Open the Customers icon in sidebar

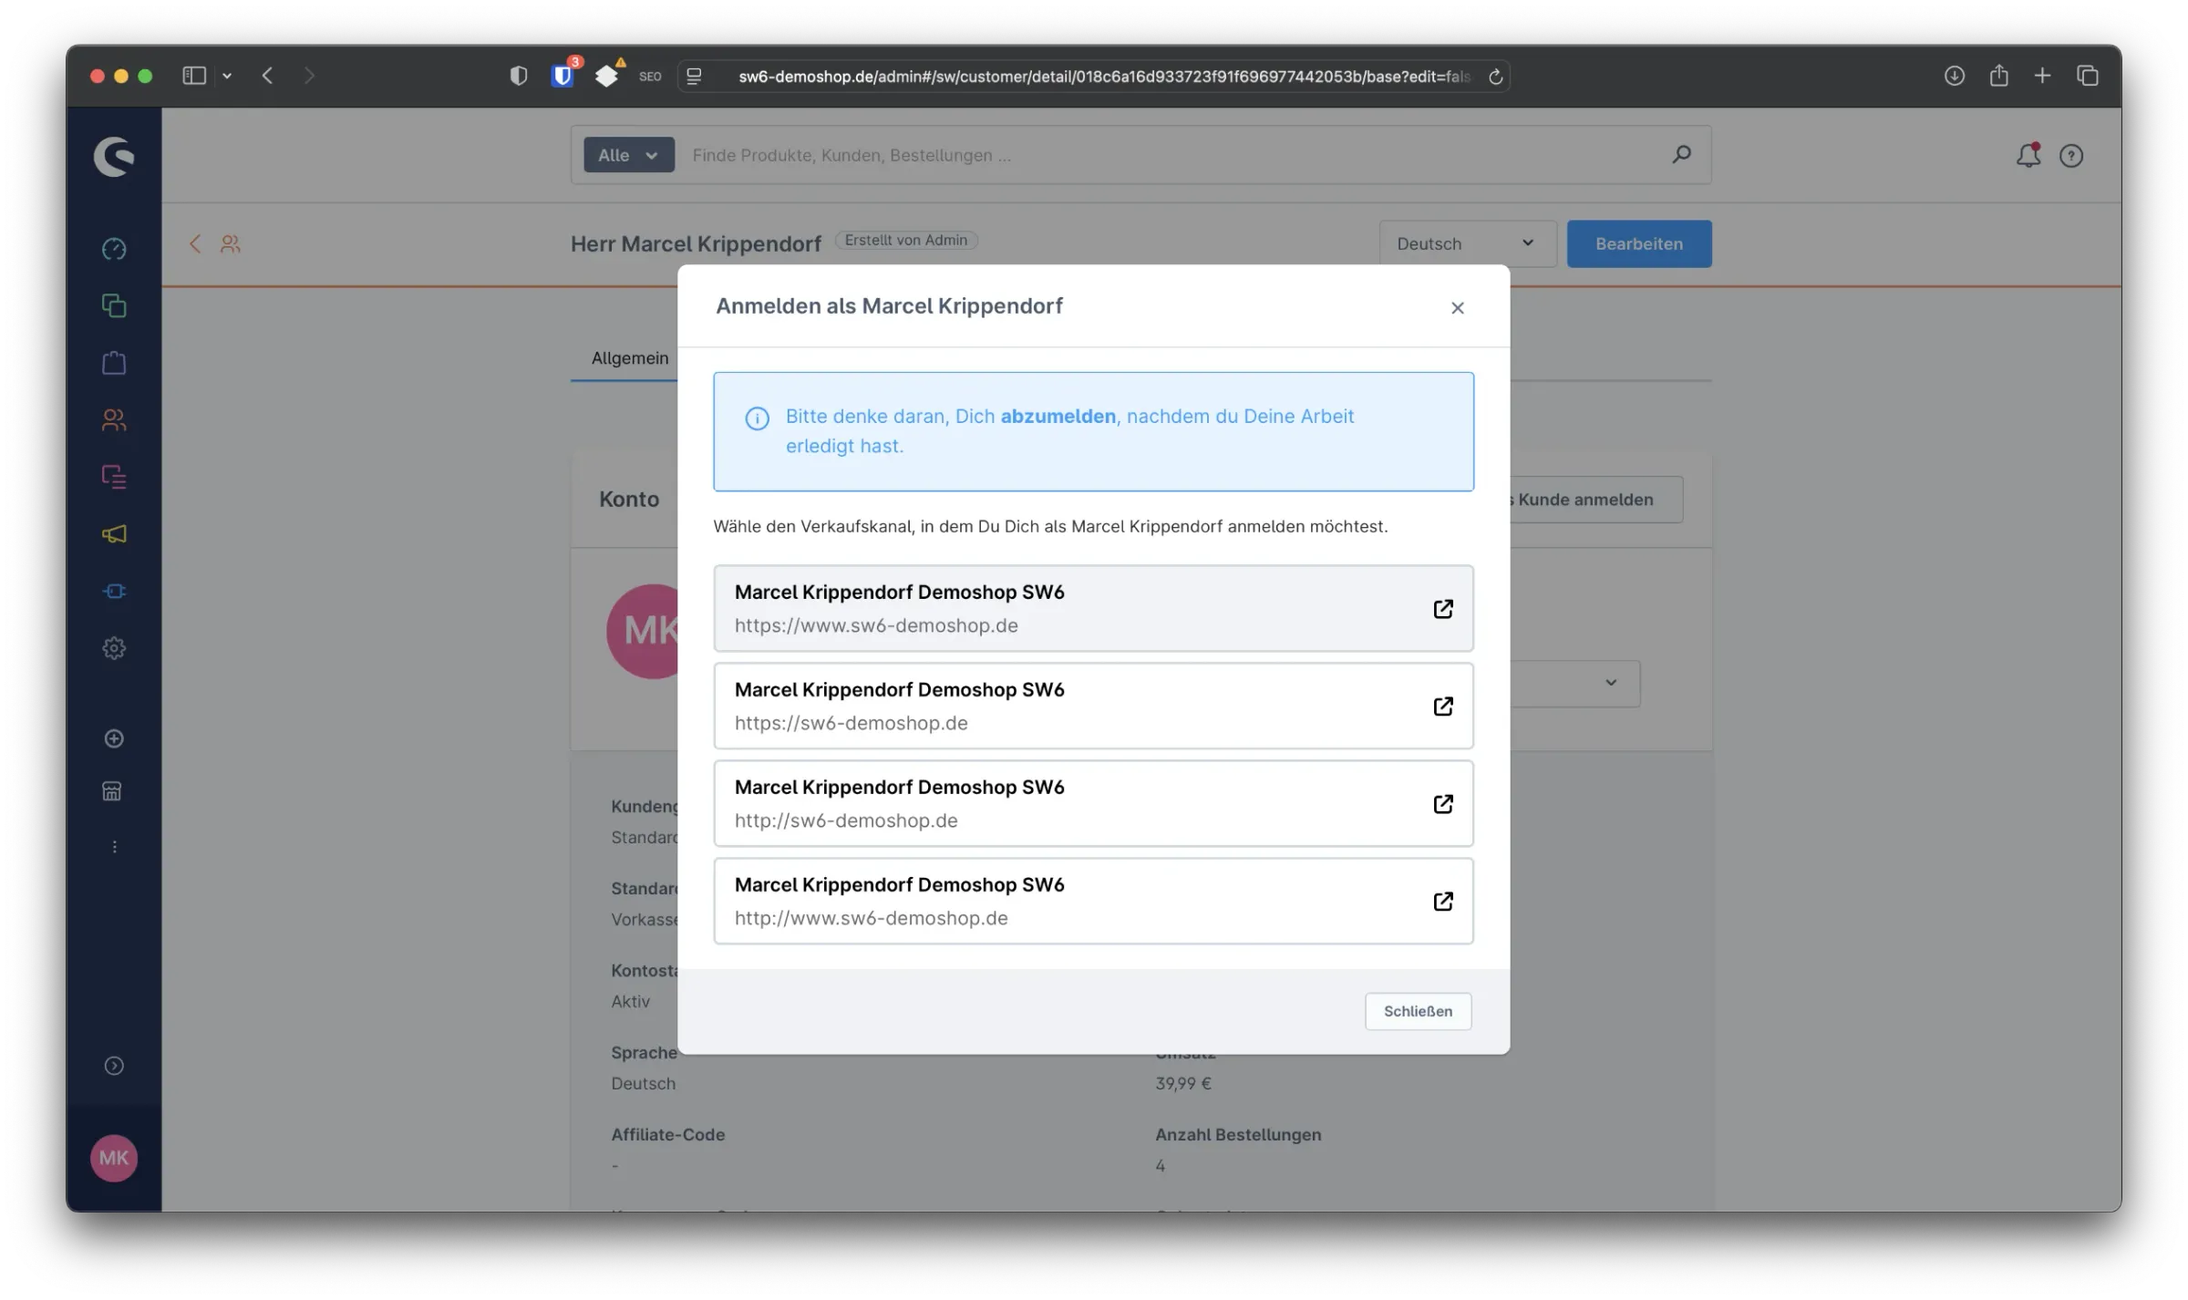click(x=114, y=419)
